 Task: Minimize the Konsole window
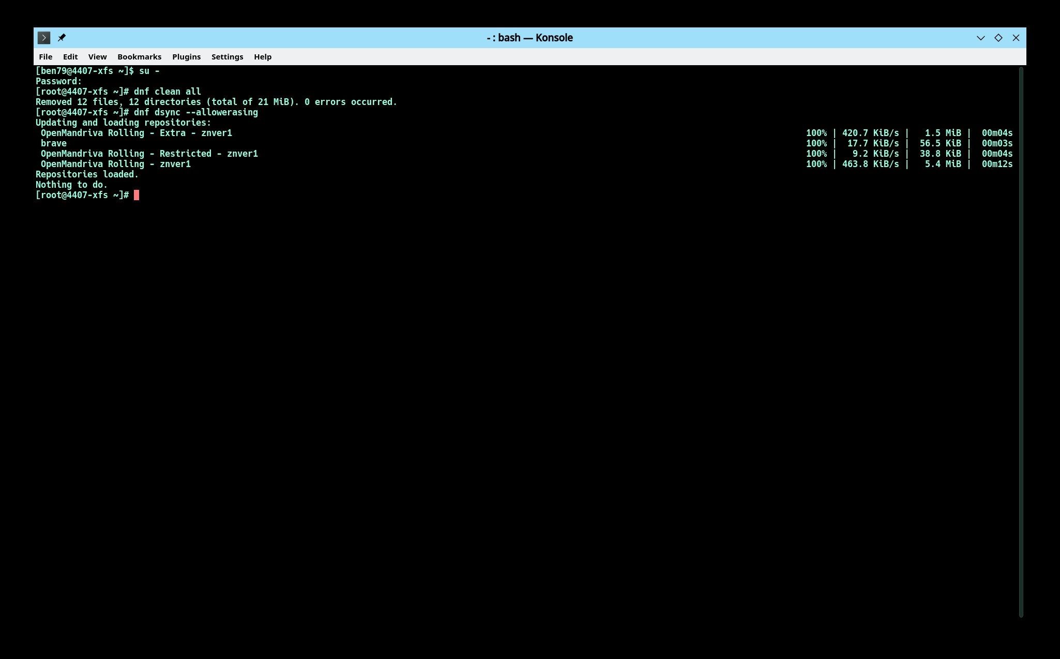point(980,38)
